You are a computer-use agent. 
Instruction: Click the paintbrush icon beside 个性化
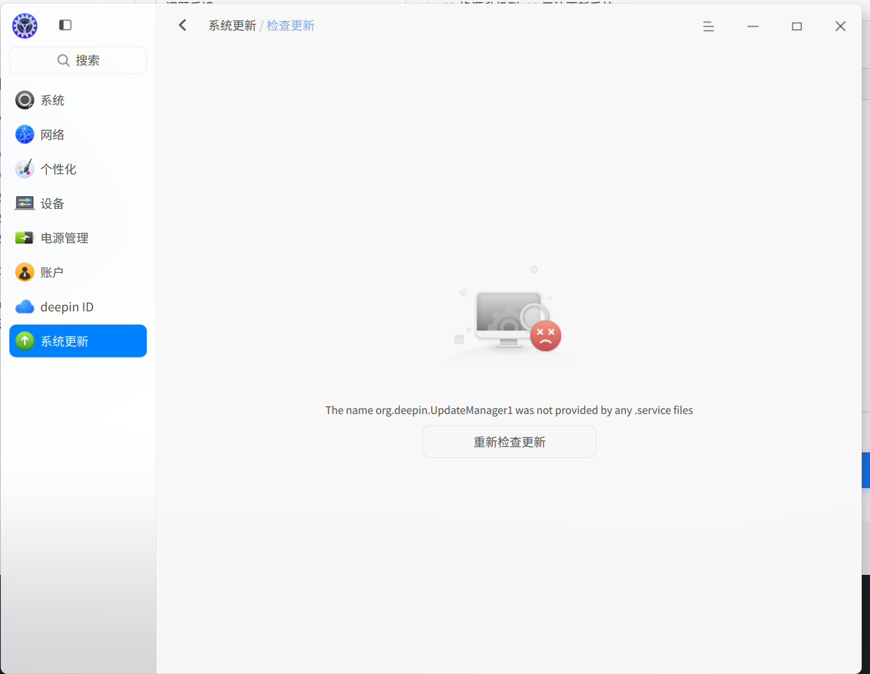[x=25, y=169]
